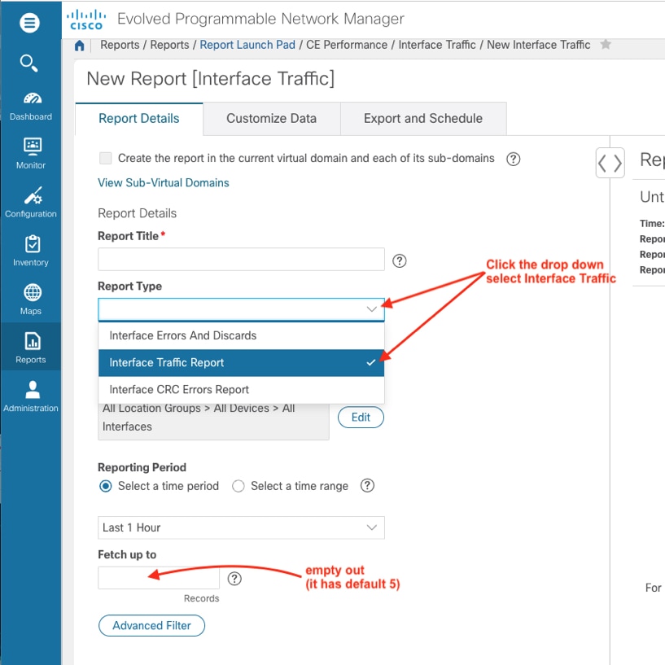Open the Administration sidebar section

(x=31, y=396)
